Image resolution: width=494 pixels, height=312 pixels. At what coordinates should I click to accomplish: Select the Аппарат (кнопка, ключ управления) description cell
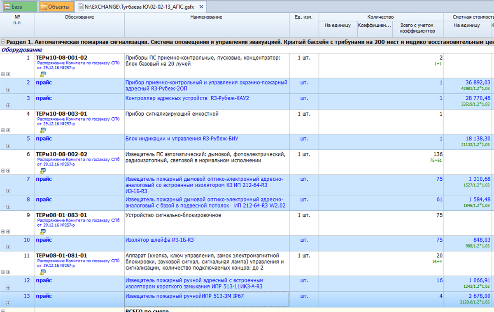click(x=207, y=263)
